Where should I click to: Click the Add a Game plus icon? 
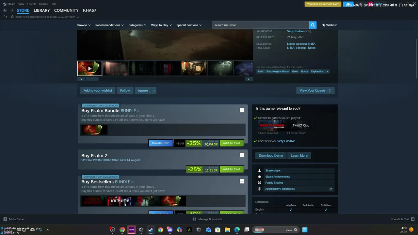tap(5, 219)
